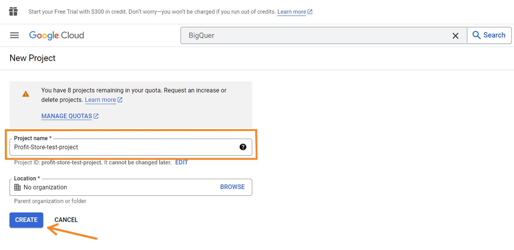
Task: Click the New Project heading
Action: click(x=33, y=58)
